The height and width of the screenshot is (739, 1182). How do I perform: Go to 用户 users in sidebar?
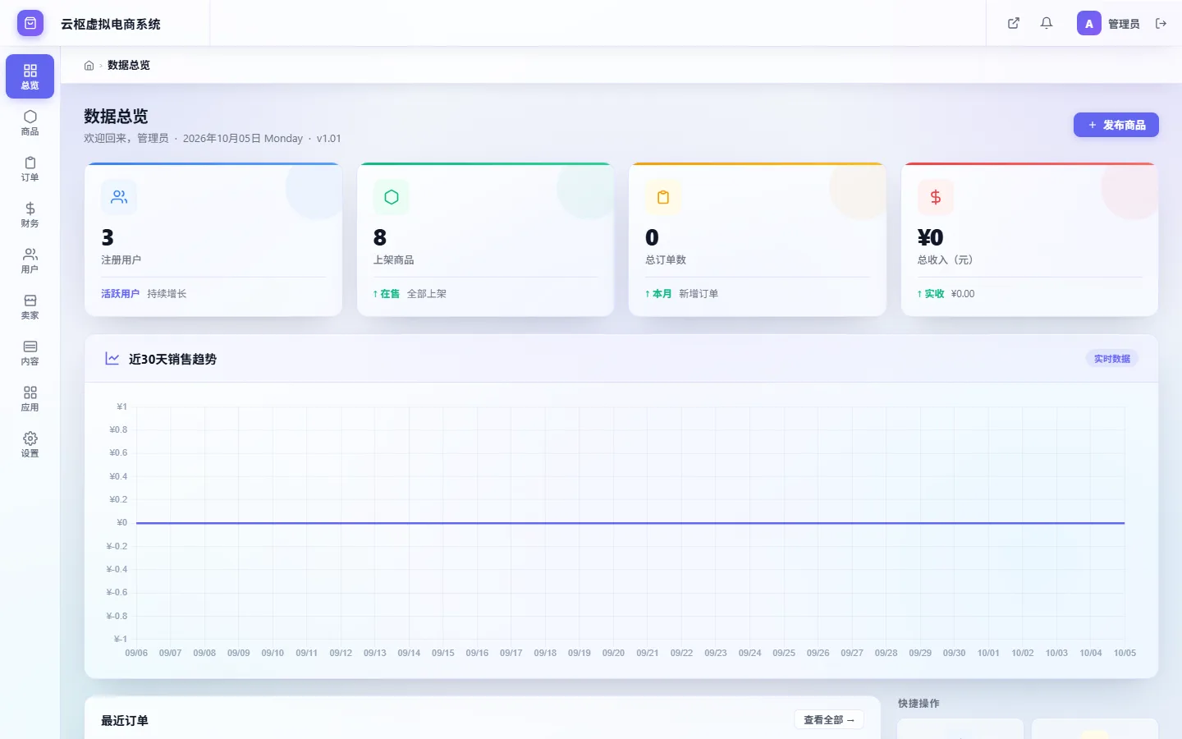click(30, 260)
